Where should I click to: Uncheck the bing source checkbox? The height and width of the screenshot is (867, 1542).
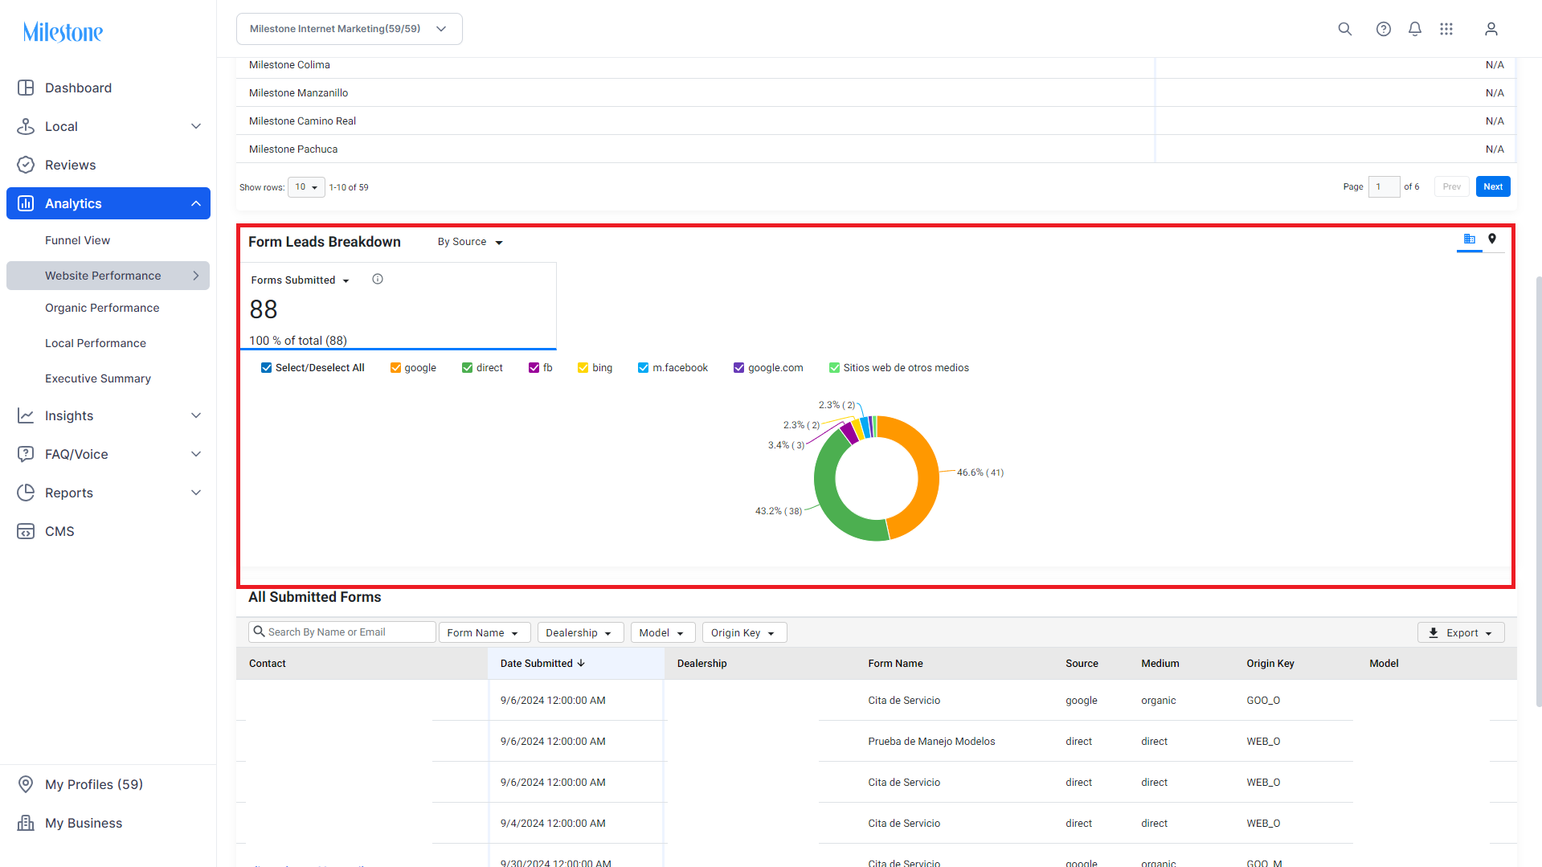(x=583, y=368)
